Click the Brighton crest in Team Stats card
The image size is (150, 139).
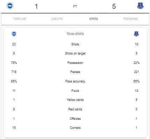14,34
